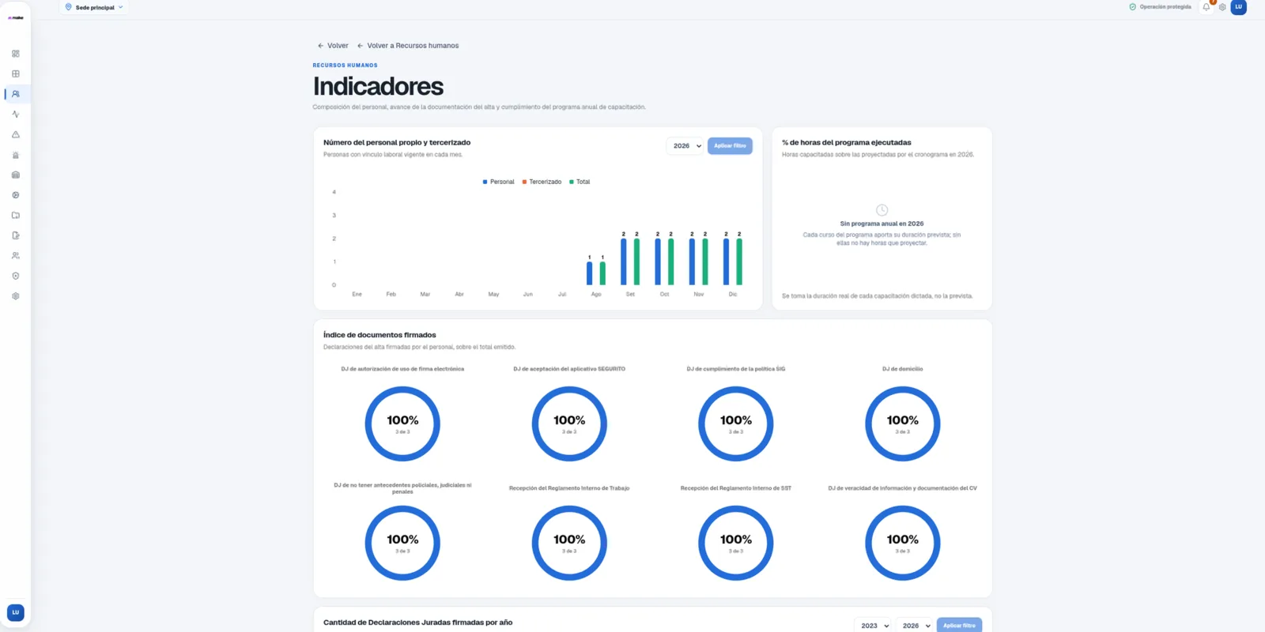Click the 'DJ de cumplimiento de la política SIG' label
The height and width of the screenshot is (632, 1265).
736,369
